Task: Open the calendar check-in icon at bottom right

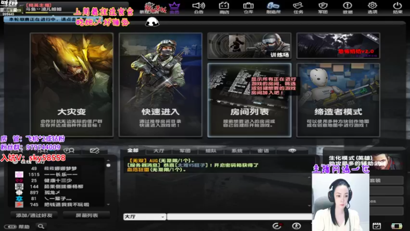Action: coord(377,226)
